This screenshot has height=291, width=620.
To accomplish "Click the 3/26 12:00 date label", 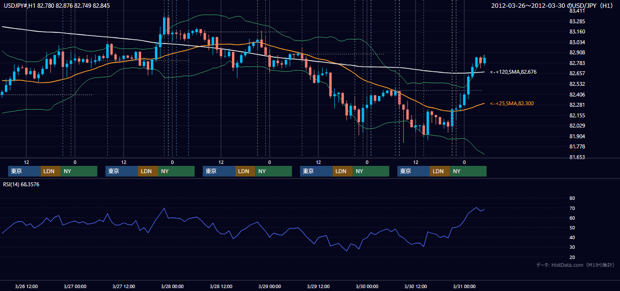I will click(x=26, y=286).
